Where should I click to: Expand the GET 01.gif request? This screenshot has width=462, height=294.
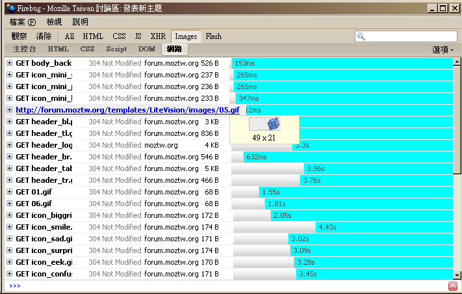point(9,192)
